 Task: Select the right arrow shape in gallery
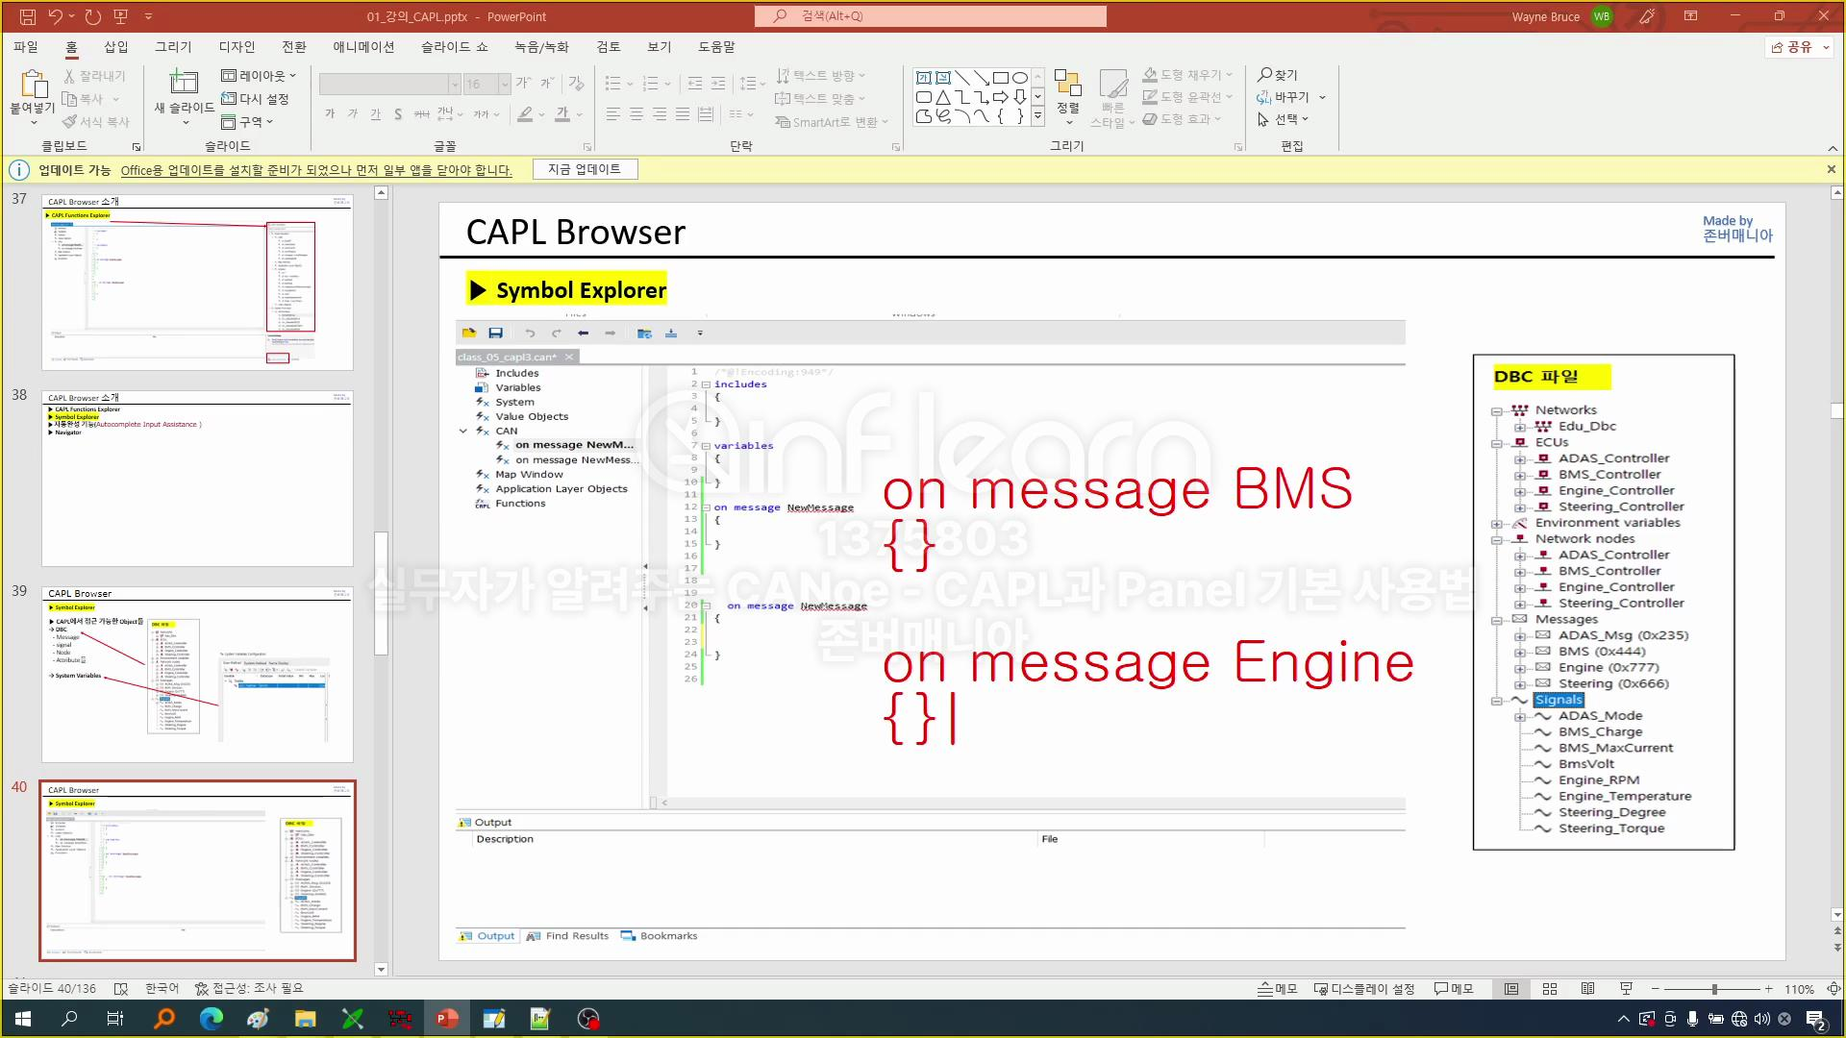pos(1001,97)
